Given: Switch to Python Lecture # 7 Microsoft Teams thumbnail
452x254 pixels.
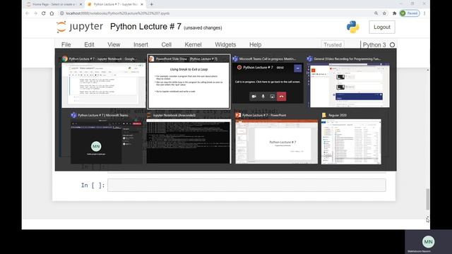Looking at the screenshot, I should click(107, 142).
